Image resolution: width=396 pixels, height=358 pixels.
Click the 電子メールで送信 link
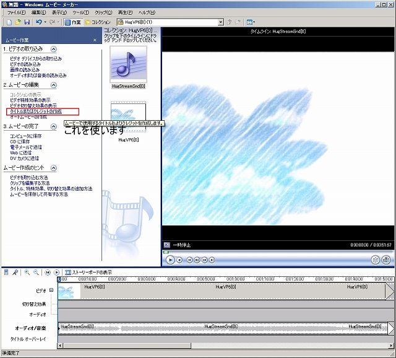click(26, 147)
